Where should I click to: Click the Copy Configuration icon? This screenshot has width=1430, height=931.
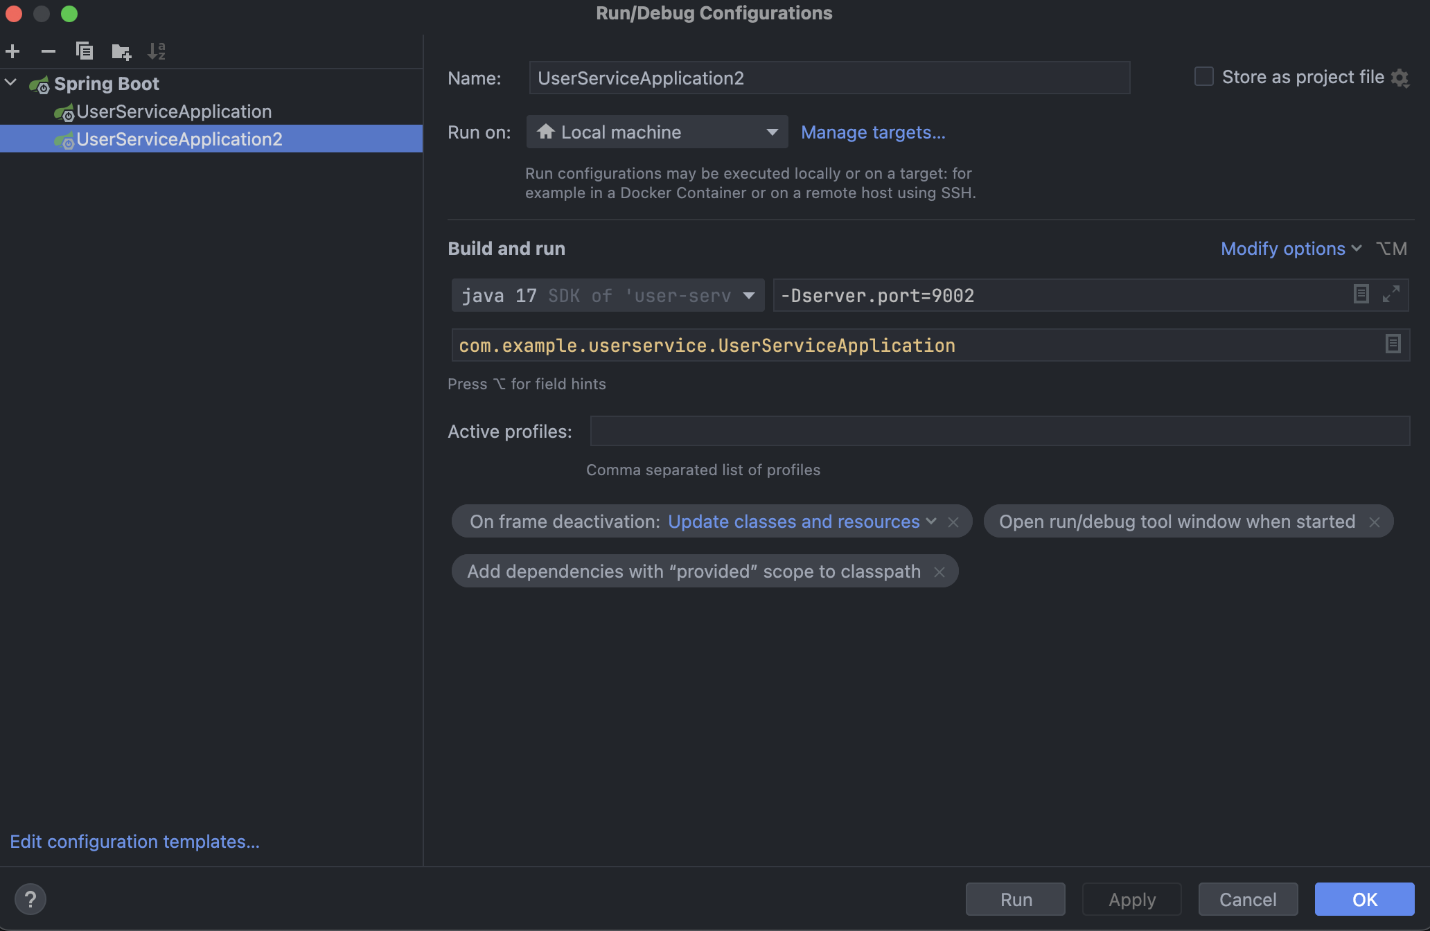85,51
